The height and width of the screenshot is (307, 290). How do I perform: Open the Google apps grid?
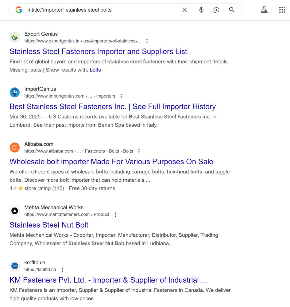282,10
